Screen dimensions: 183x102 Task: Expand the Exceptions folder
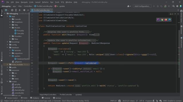(10, 22)
